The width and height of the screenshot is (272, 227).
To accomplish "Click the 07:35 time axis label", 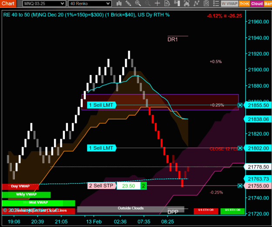I will [144, 222].
